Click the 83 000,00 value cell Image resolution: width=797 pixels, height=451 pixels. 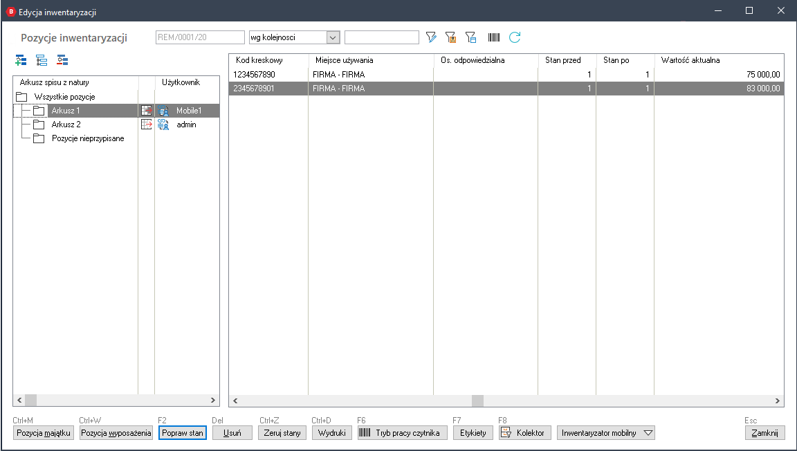(x=720, y=89)
